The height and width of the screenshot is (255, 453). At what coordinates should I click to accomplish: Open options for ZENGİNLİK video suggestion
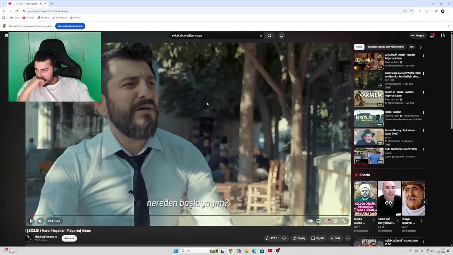pos(423,55)
